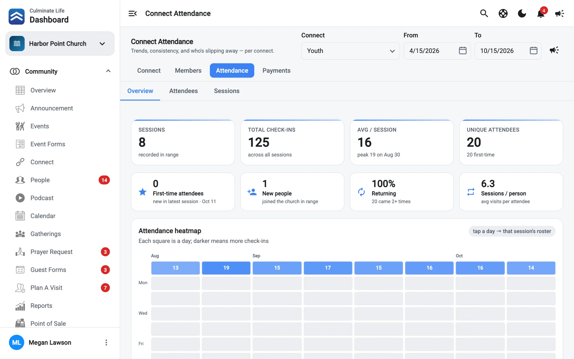Collapse the Community section
Screen dimensions: 574x359
click(x=108, y=71)
